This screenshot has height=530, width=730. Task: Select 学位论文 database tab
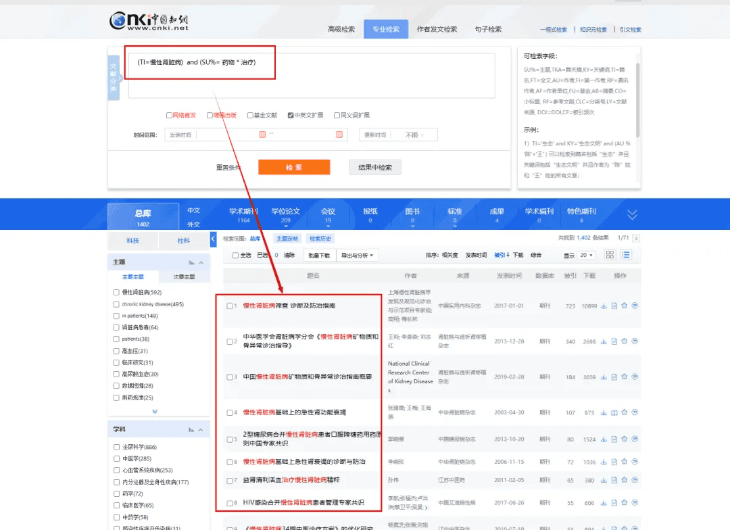[285, 215]
